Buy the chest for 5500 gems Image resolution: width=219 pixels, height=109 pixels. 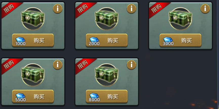33,96
